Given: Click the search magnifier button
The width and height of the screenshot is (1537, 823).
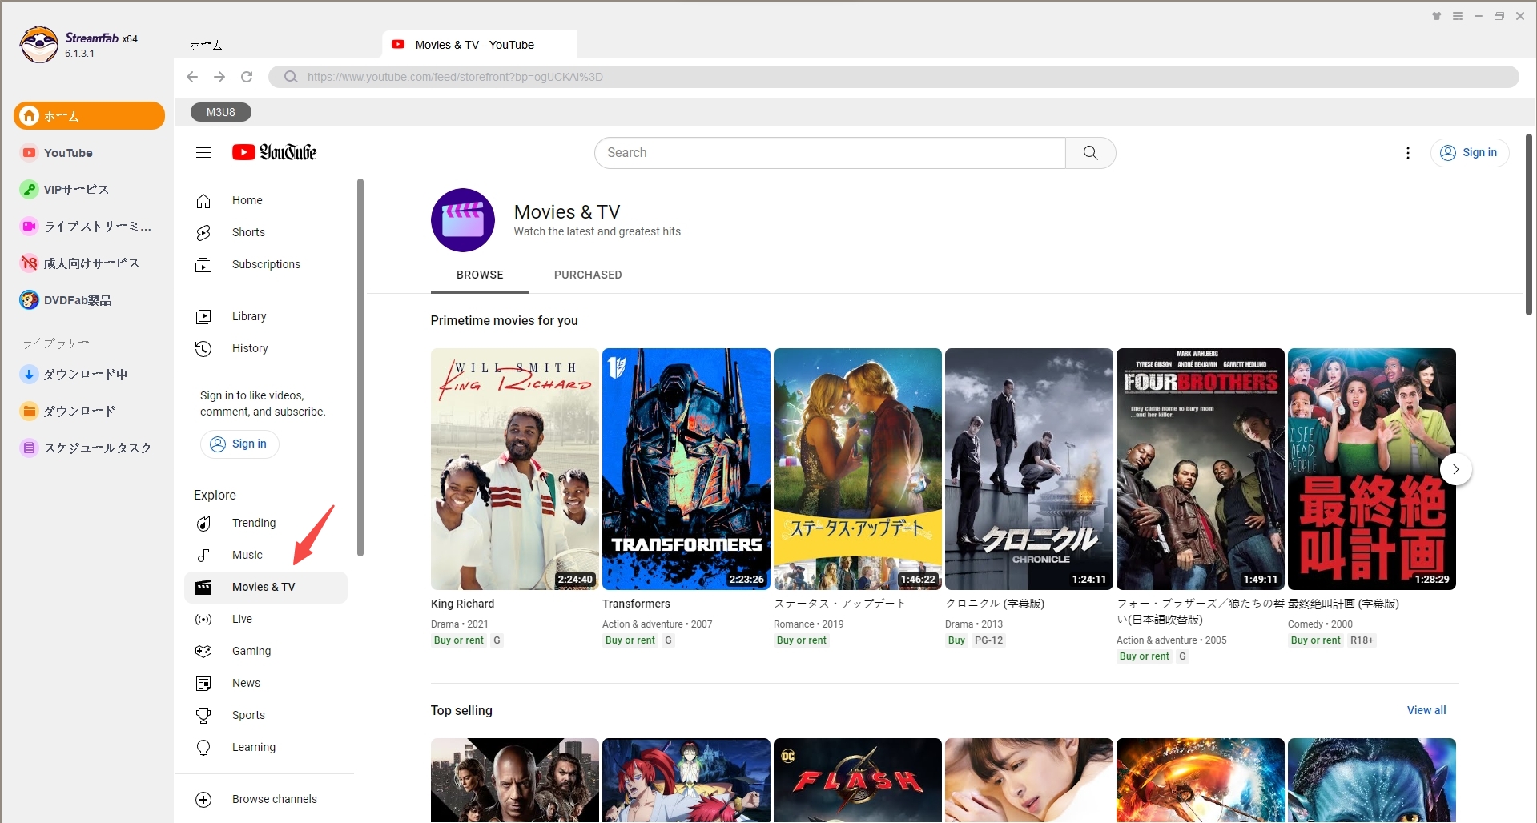Looking at the screenshot, I should (x=1090, y=152).
